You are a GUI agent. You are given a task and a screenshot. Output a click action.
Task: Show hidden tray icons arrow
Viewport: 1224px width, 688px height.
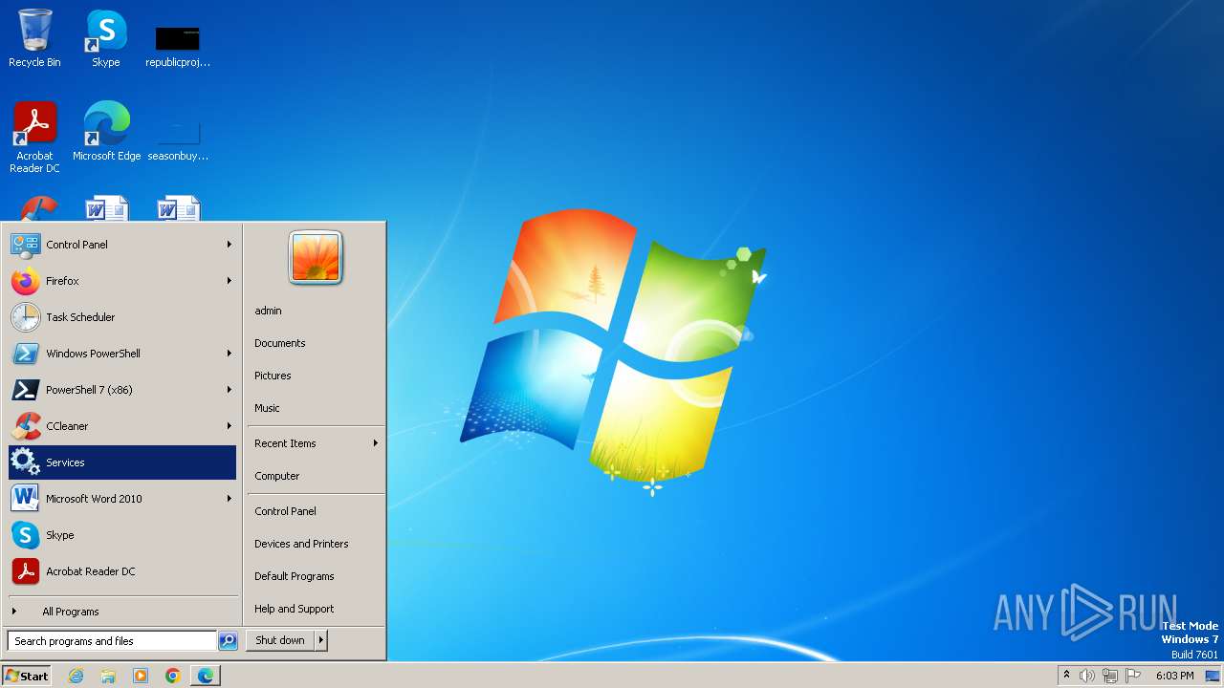point(1066,675)
